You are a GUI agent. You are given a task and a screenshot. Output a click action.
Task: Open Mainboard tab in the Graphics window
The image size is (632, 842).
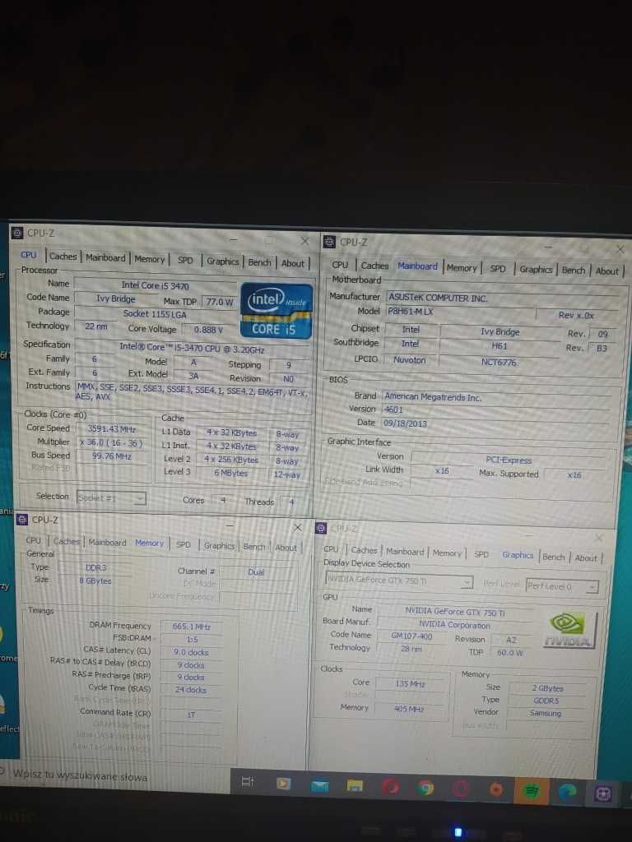(x=405, y=552)
